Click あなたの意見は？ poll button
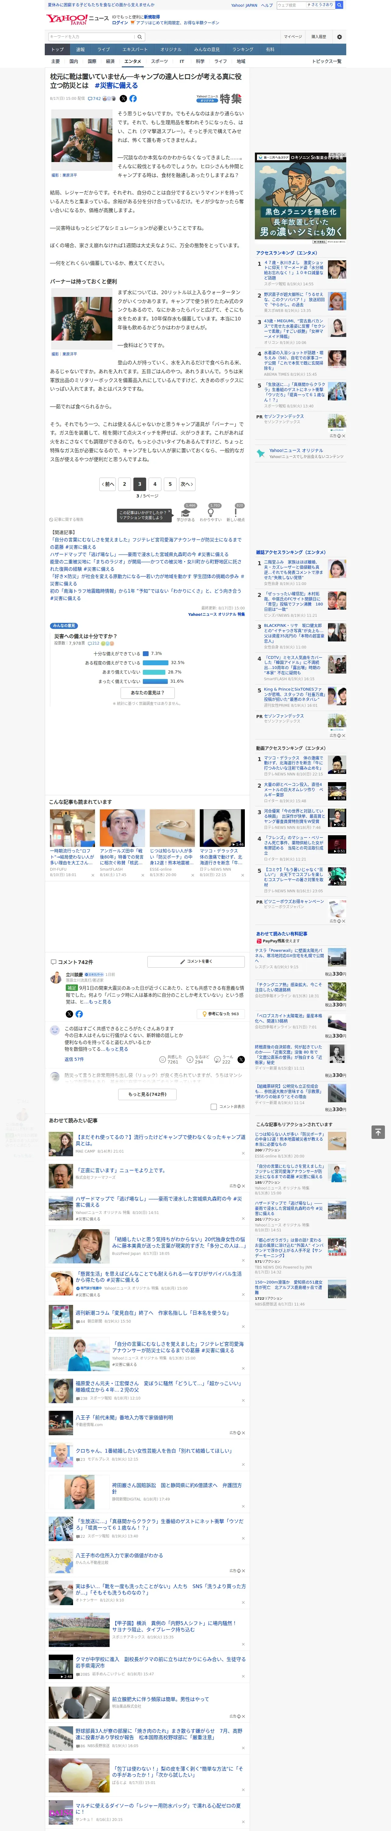391x1831 pixels. click(148, 692)
